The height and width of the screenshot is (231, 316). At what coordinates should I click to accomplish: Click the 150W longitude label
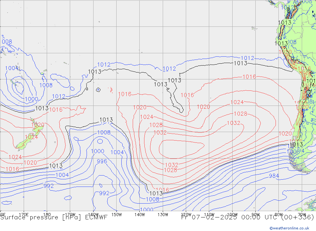coord(117,214)
